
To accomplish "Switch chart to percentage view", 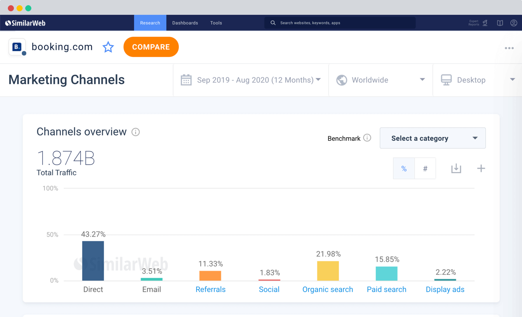I will tap(404, 168).
